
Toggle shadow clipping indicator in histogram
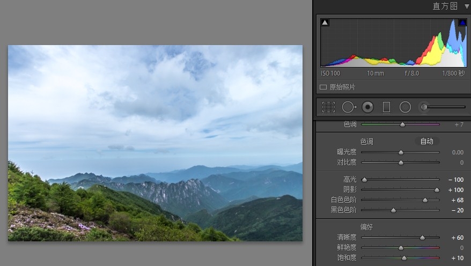[325, 23]
